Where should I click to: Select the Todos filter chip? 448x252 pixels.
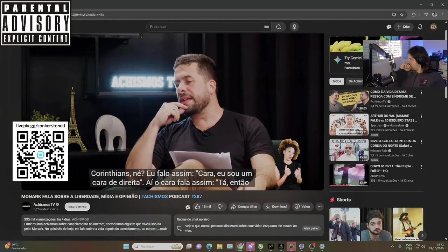click(x=337, y=81)
